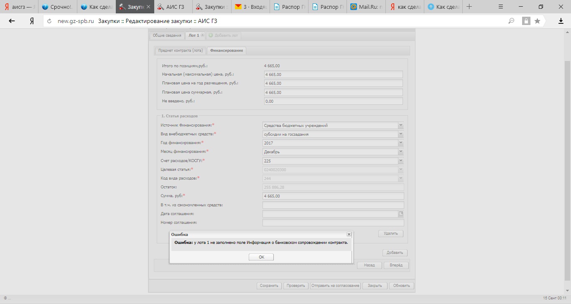Image resolution: width=571 pixels, height=304 pixels.
Task: Switch to the Mail.Ru browser tab
Action: coord(365,7)
